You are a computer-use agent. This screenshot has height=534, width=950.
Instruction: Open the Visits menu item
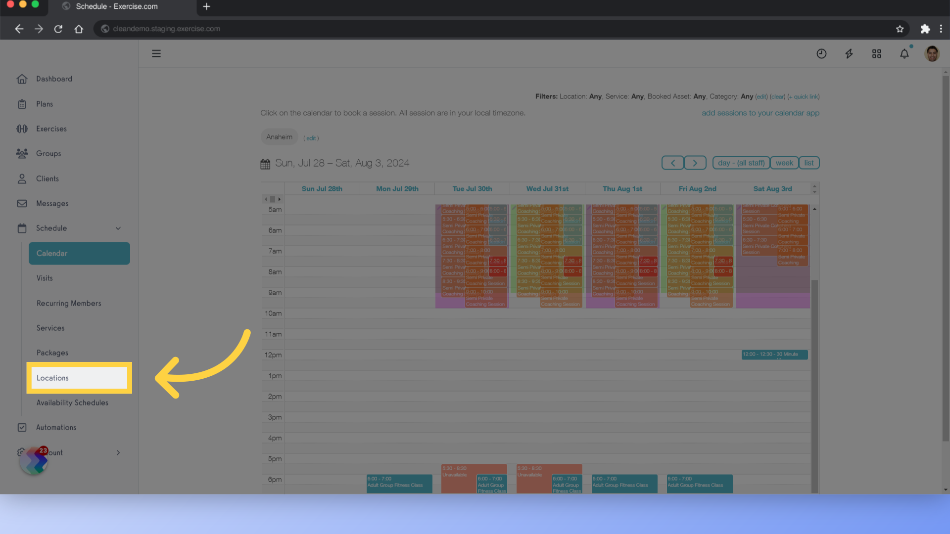pyautogui.click(x=45, y=278)
